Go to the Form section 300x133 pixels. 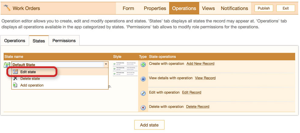click(128, 8)
